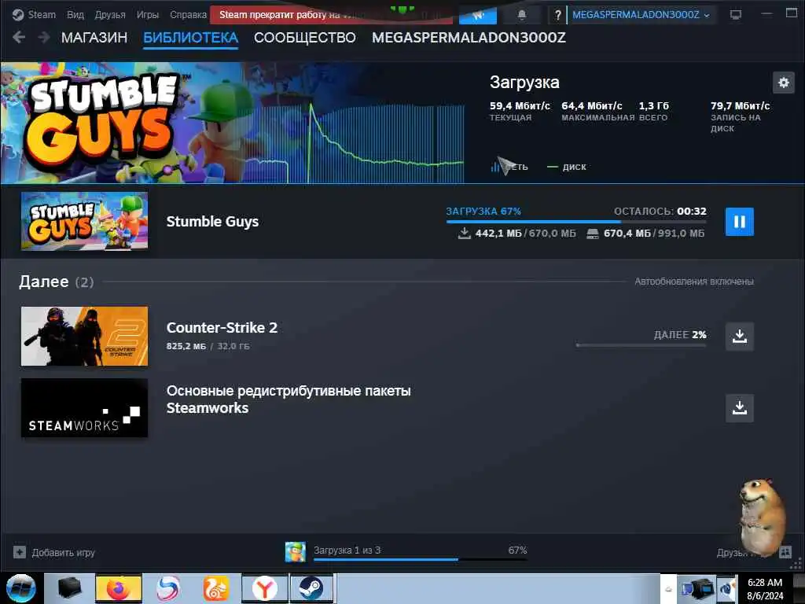Go to the МАГАЗИН tab
Viewport: 805px width, 604px height.
coord(94,38)
